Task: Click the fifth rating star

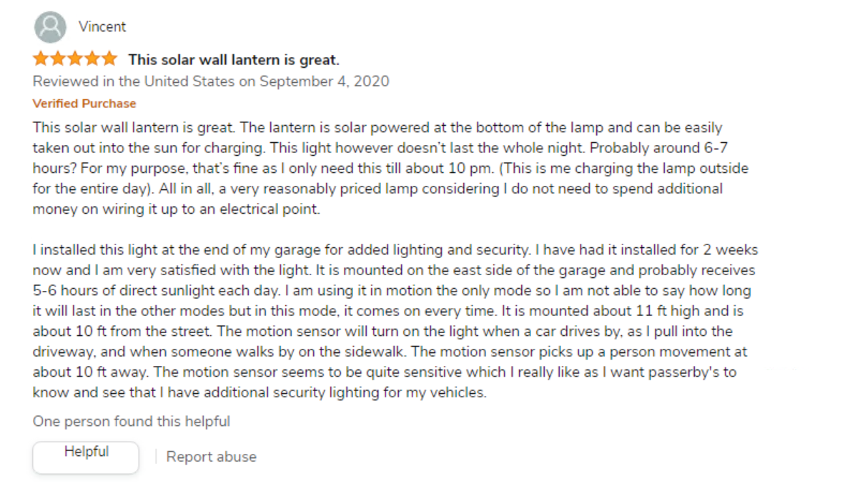Action: click(x=109, y=59)
